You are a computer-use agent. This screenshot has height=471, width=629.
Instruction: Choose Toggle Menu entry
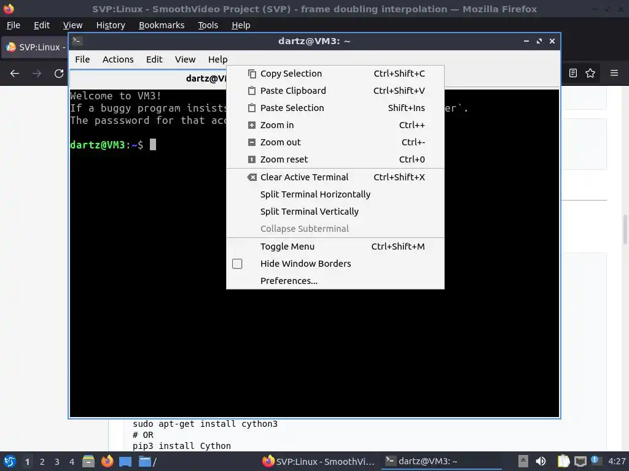pos(335,247)
